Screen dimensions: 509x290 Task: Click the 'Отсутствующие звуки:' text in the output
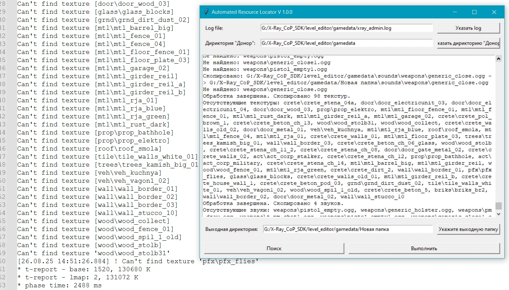click(236, 210)
